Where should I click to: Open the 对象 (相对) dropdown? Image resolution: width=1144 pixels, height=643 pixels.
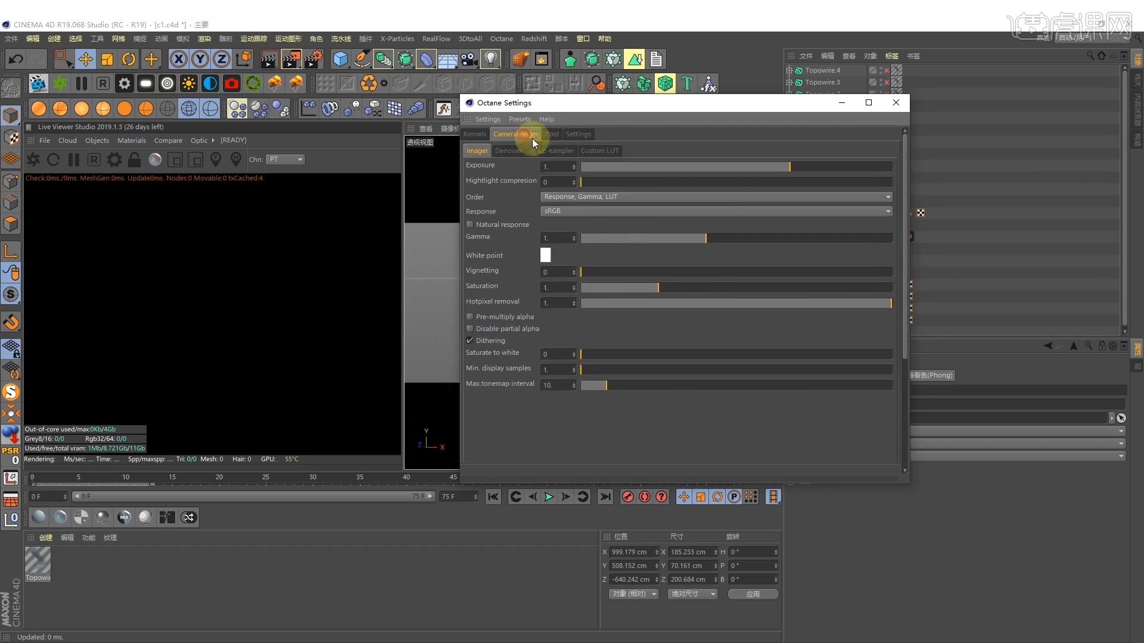[634, 594]
